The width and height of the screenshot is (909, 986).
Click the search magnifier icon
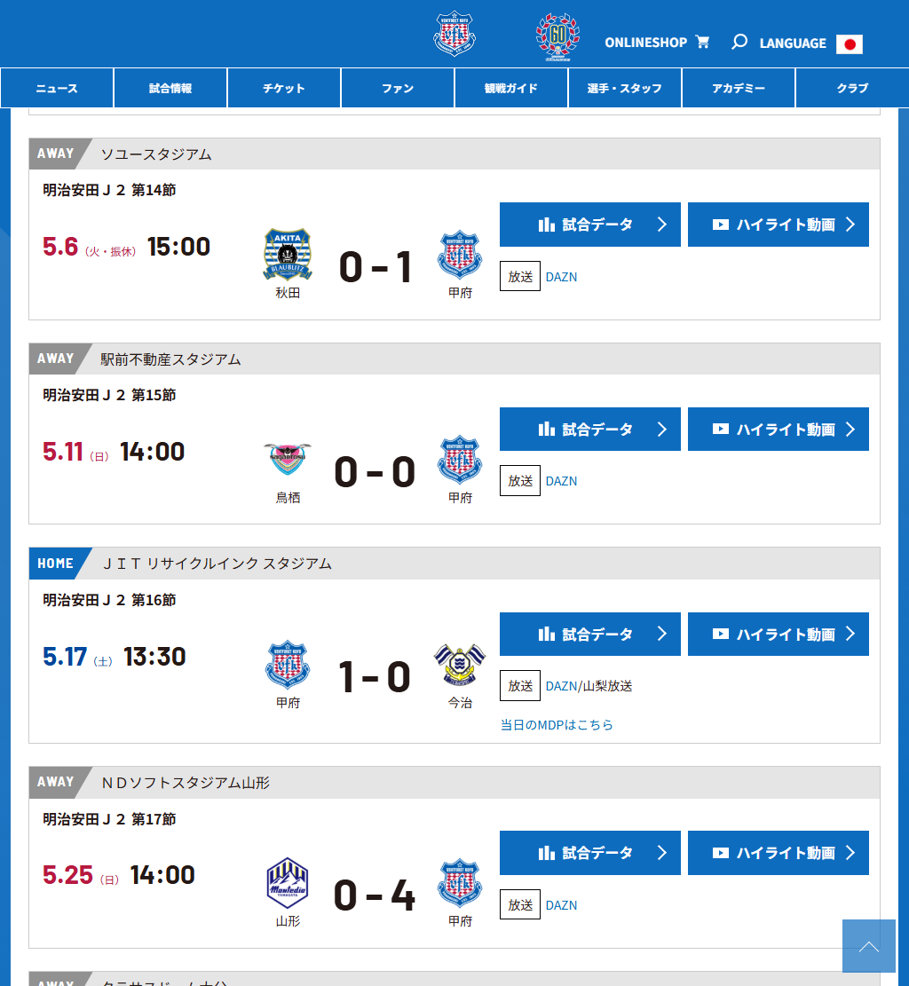739,42
